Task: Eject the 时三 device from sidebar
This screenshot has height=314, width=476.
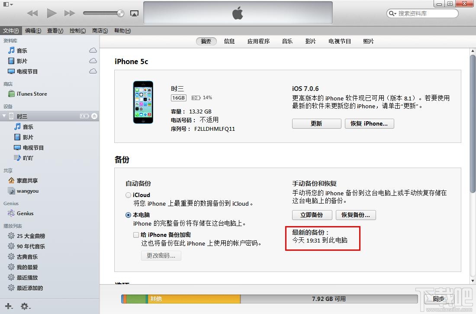Action: (93, 116)
